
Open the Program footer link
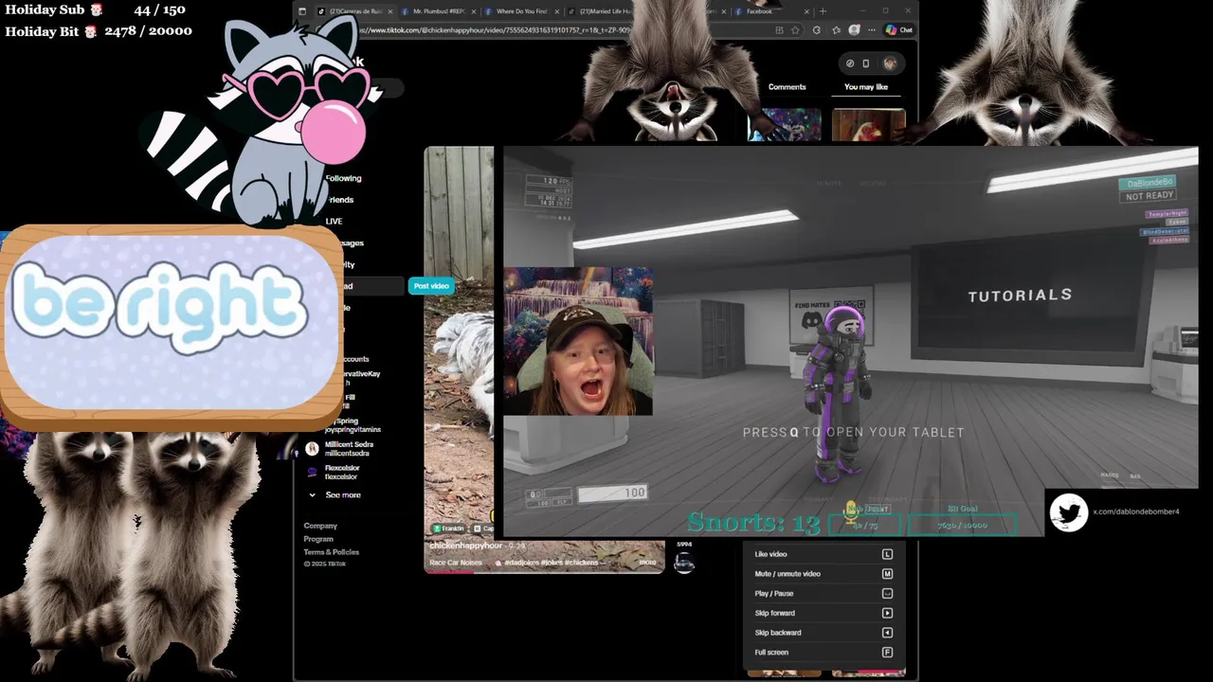[318, 539]
